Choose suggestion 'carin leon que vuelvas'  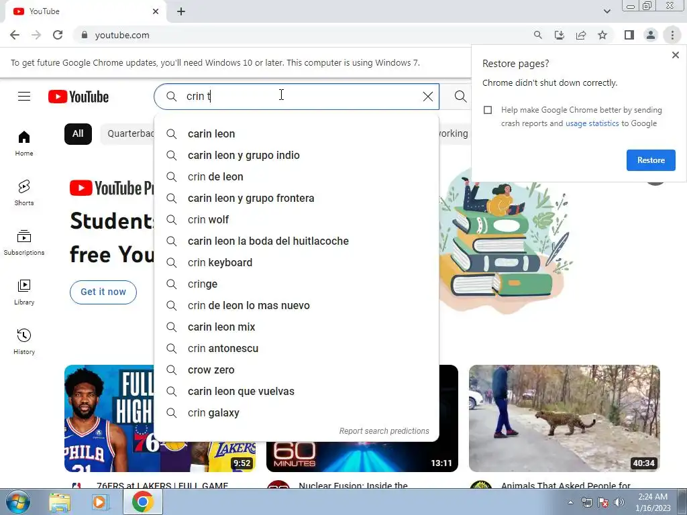pyautogui.click(x=297, y=392)
